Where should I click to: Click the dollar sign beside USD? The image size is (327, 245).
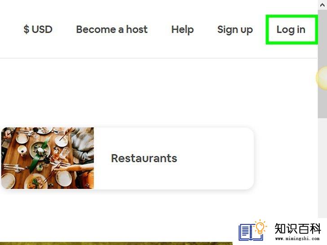26,29
